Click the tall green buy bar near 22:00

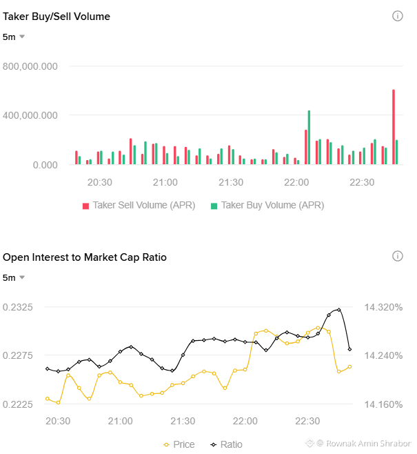(x=309, y=137)
